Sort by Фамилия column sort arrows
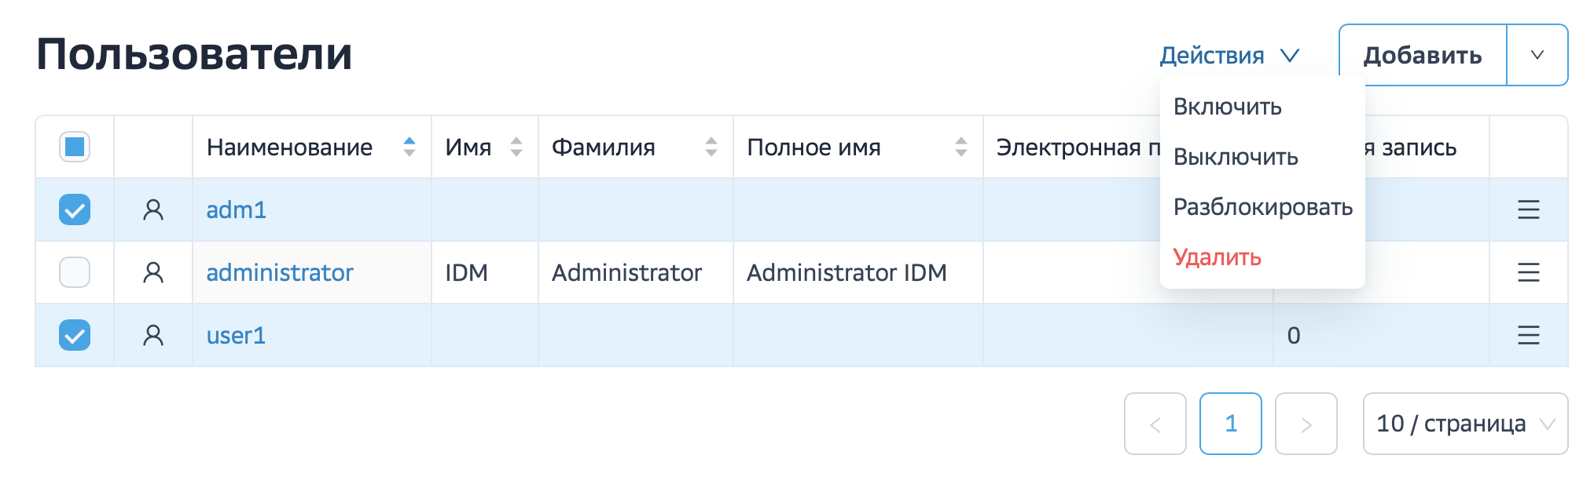The width and height of the screenshot is (1594, 499). pos(711,147)
